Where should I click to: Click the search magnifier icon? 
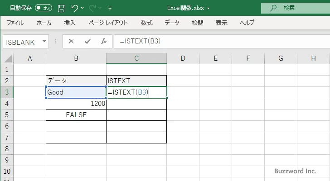(x=273, y=8)
